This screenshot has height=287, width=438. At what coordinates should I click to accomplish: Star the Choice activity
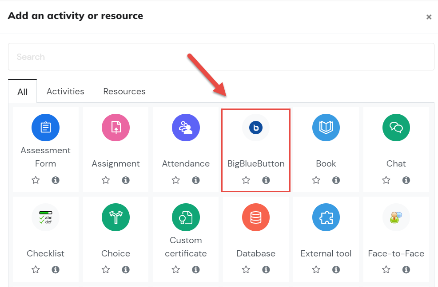106,269
